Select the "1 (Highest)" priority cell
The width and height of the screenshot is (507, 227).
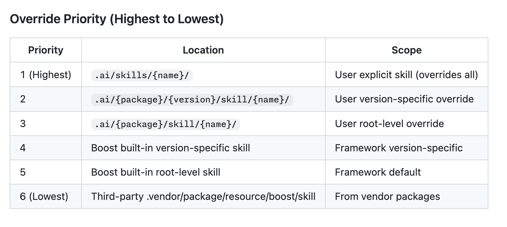click(x=46, y=75)
